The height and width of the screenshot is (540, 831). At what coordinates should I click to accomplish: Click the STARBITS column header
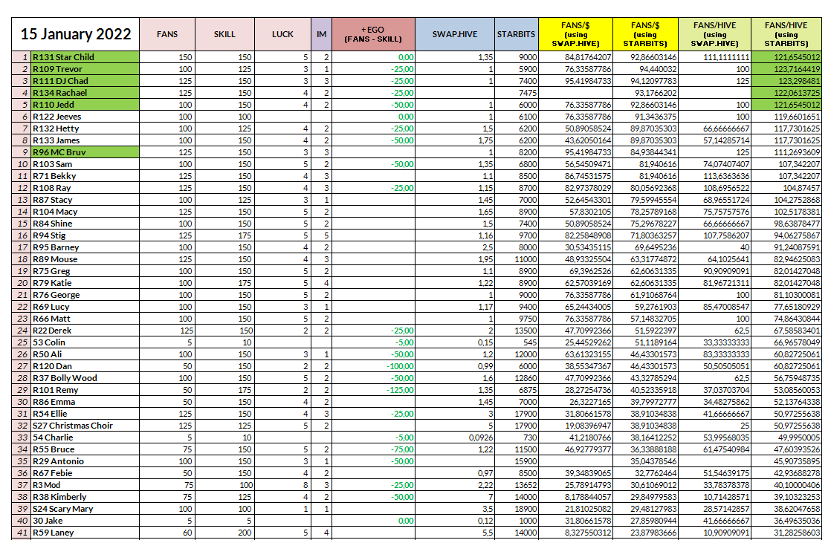point(516,34)
